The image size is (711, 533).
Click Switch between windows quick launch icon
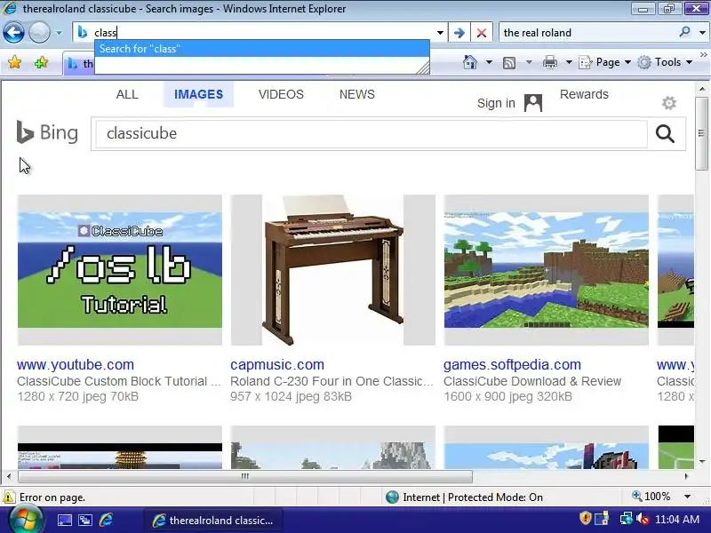click(85, 521)
